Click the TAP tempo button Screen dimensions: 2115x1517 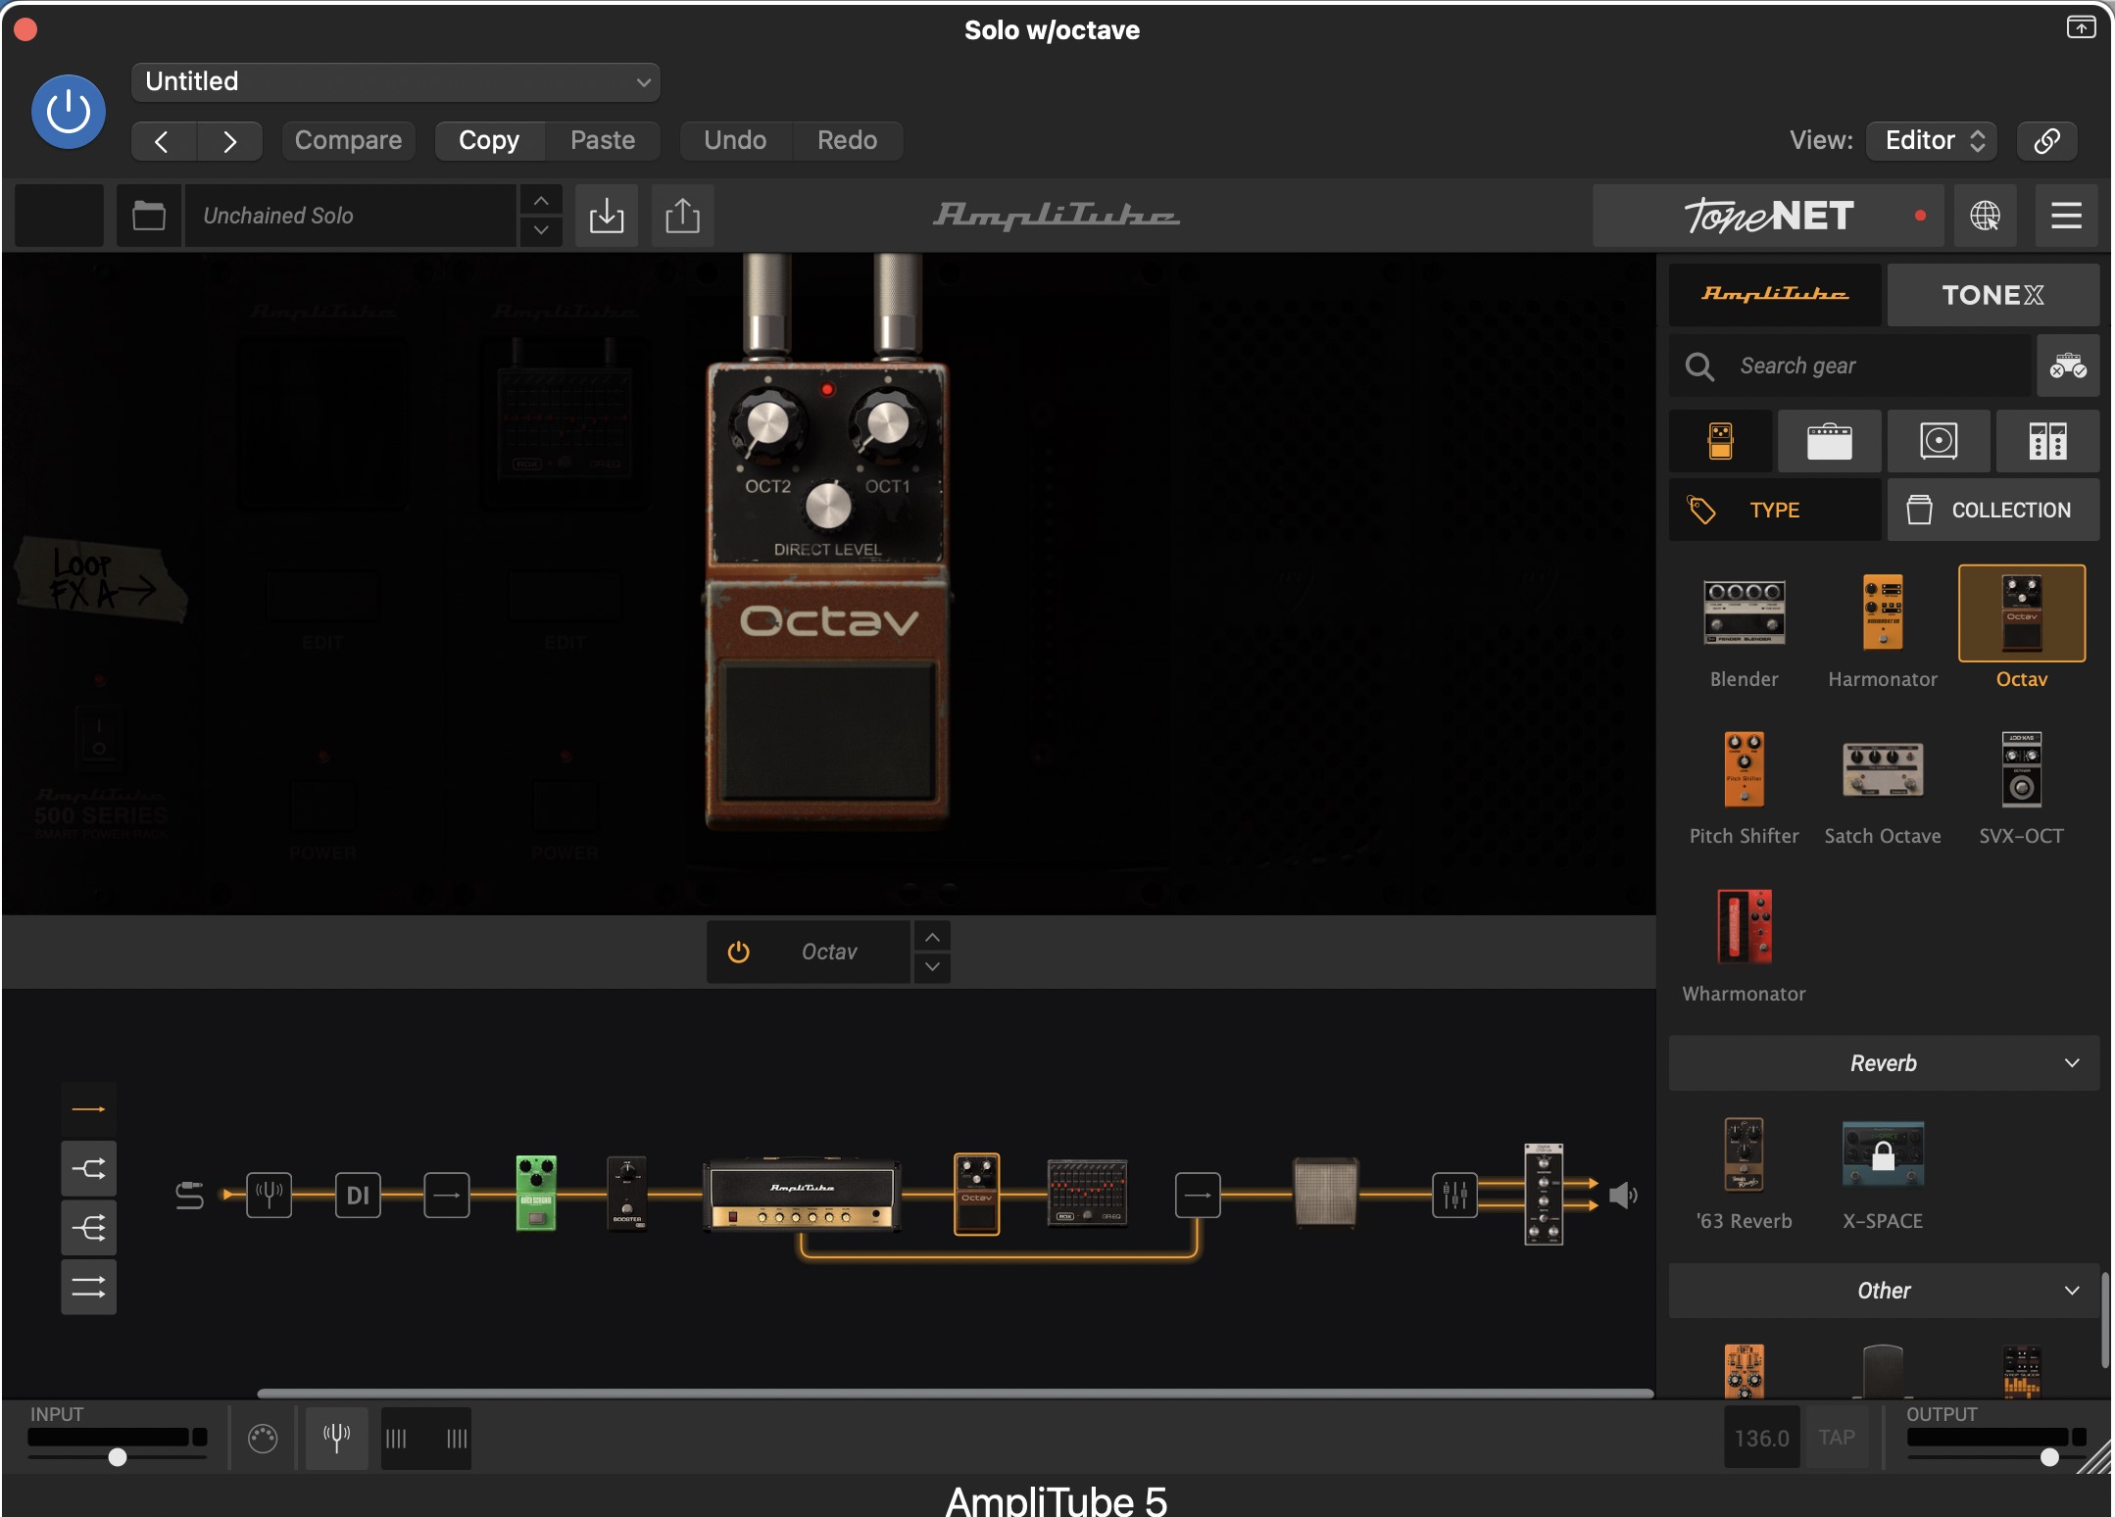click(x=1836, y=1438)
